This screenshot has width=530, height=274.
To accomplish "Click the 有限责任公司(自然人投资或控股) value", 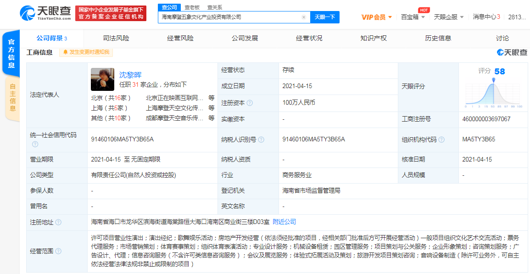I will [x=134, y=175].
